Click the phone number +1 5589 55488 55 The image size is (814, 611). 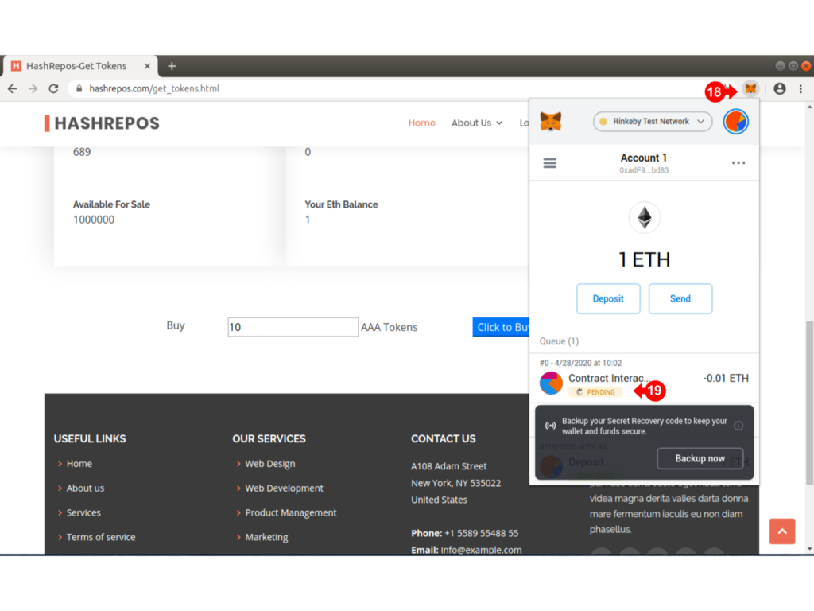[481, 534]
